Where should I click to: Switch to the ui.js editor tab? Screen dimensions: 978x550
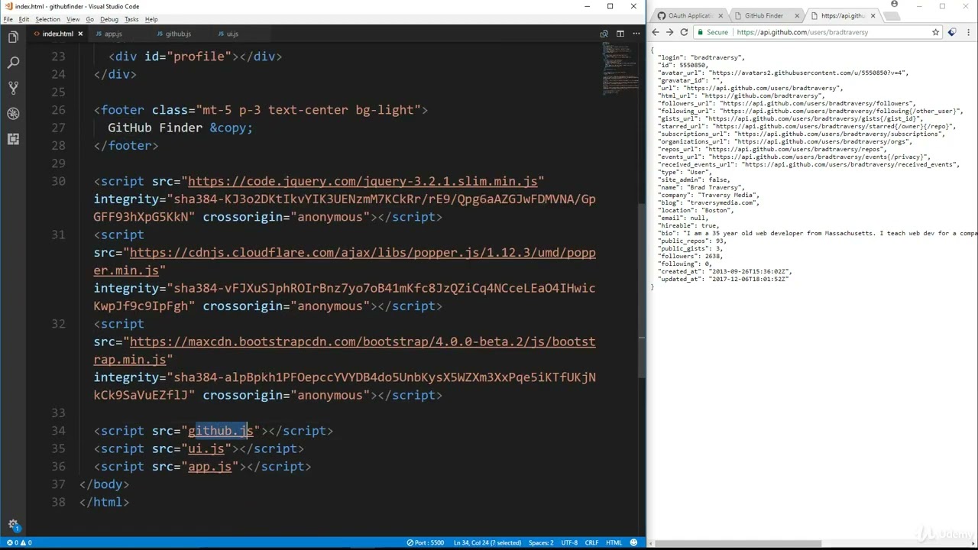coord(232,34)
